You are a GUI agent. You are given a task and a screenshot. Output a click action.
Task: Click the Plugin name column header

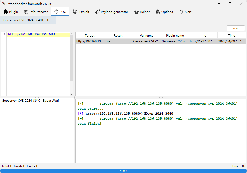pos(175,36)
